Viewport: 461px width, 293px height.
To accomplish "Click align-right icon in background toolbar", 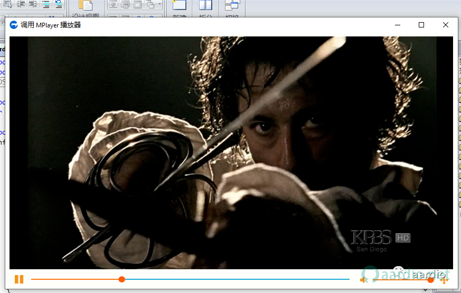I will 33,4.
